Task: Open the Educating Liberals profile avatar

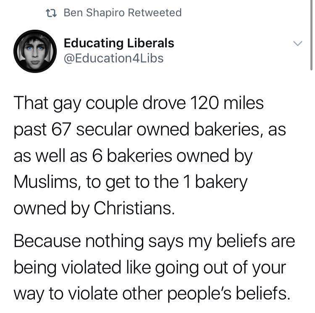Action: point(35,51)
